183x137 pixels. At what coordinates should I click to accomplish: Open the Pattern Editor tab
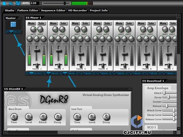click(x=28, y=10)
